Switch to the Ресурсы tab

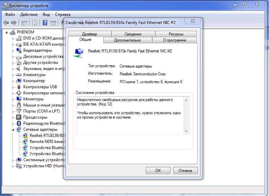tap(176, 34)
